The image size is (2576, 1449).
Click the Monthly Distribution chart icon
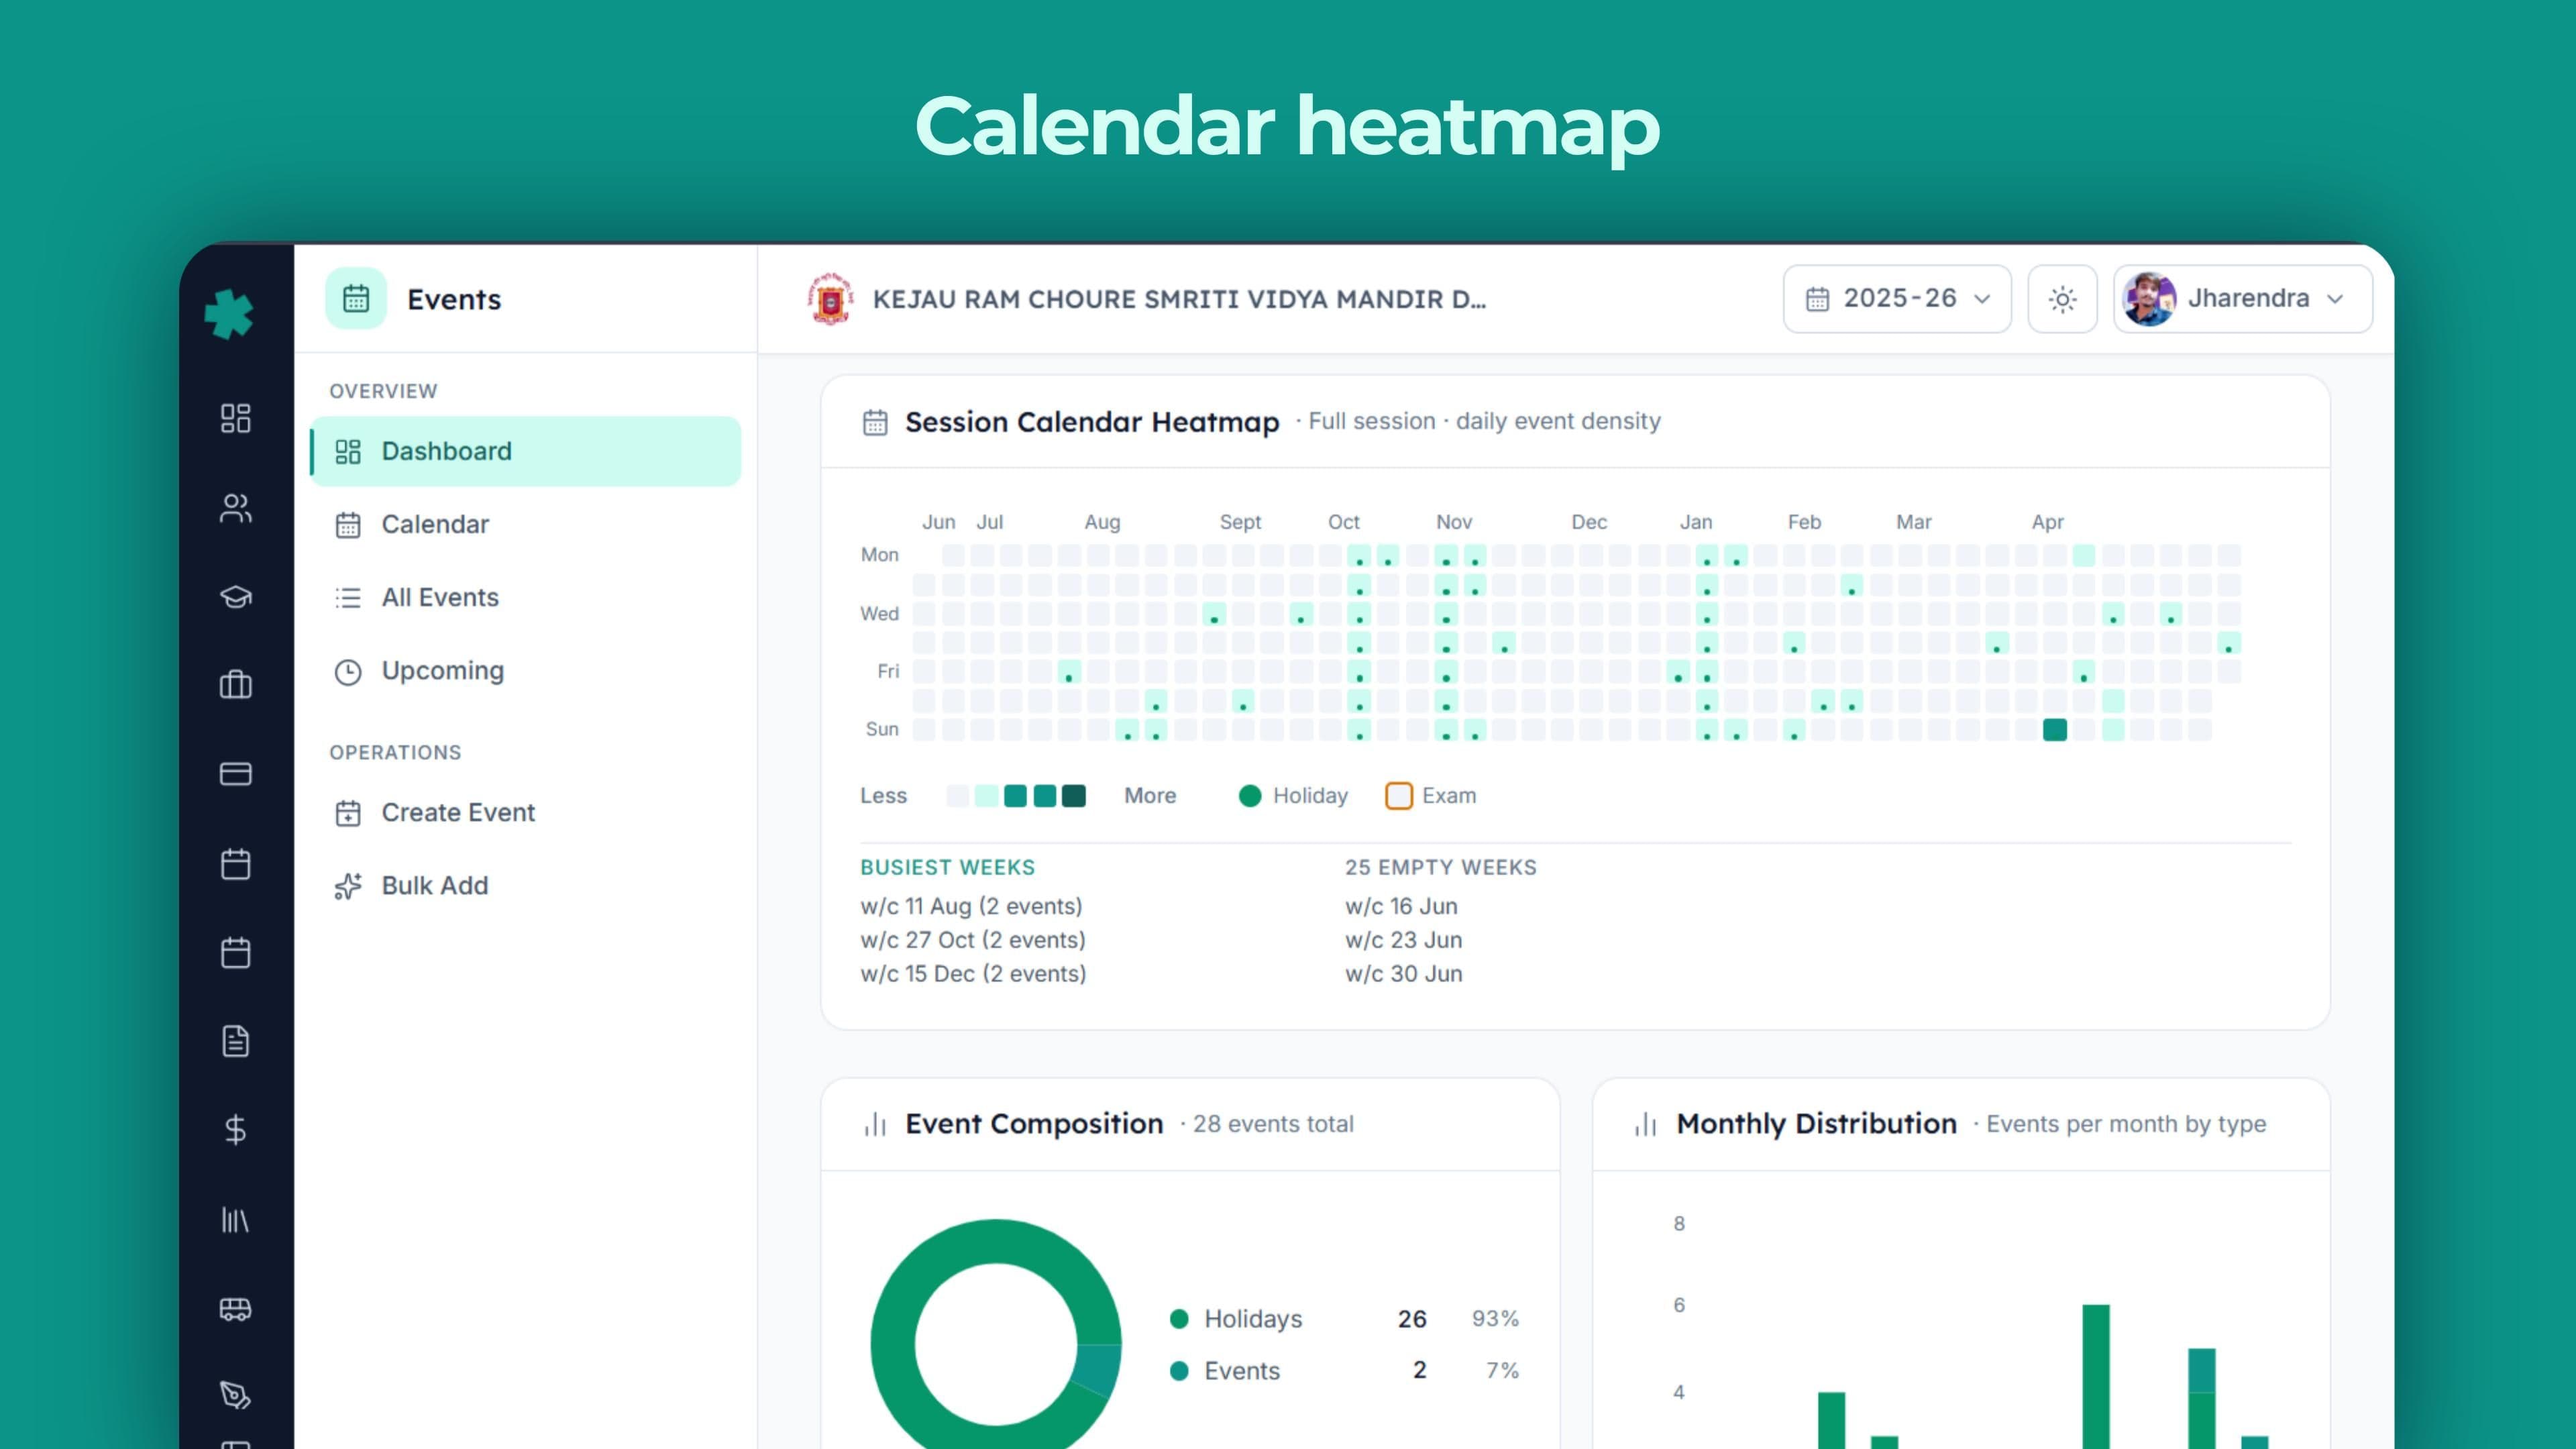(x=1646, y=1124)
